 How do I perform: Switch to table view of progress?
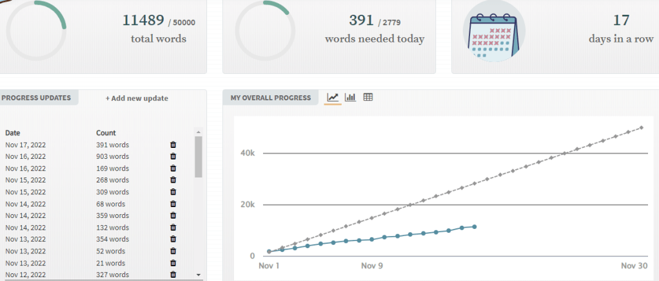(368, 98)
